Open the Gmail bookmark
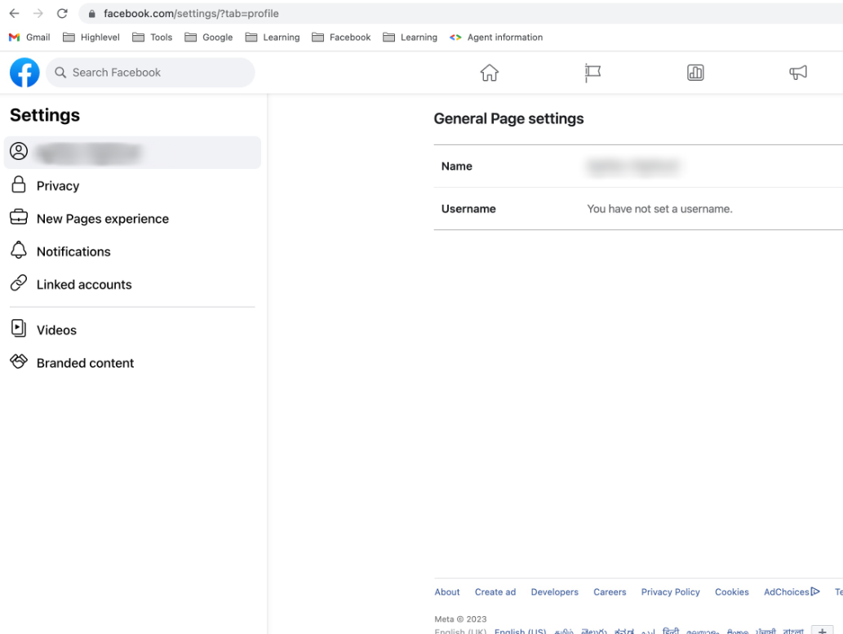 pyautogui.click(x=29, y=37)
